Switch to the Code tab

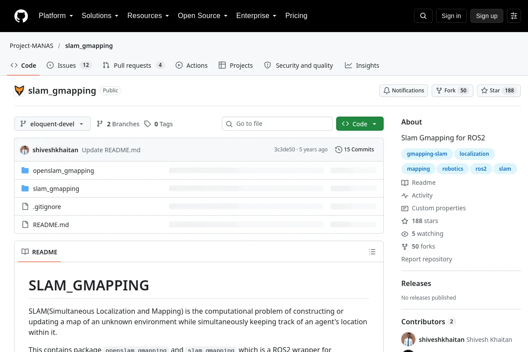24,65
